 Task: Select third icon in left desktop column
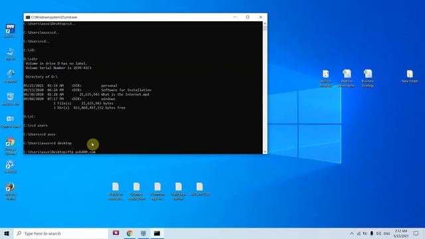point(11,76)
